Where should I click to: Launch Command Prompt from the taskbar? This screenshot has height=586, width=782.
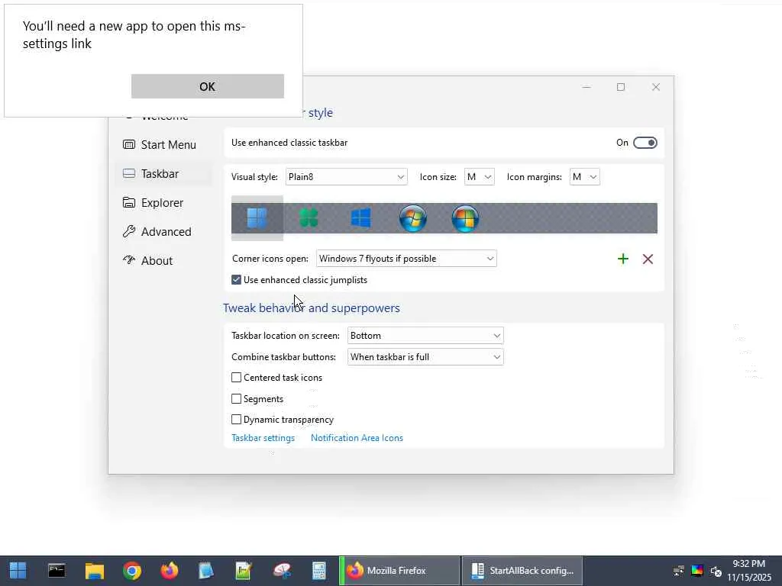coord(57,571)
